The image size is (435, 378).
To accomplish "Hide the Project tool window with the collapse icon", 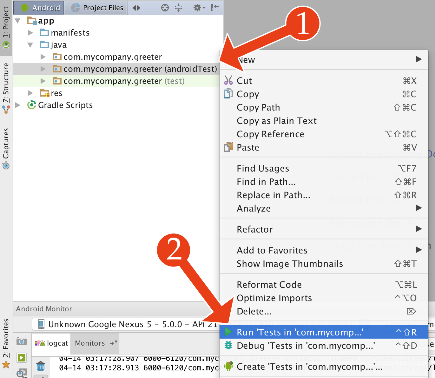I will pos(215,8).
